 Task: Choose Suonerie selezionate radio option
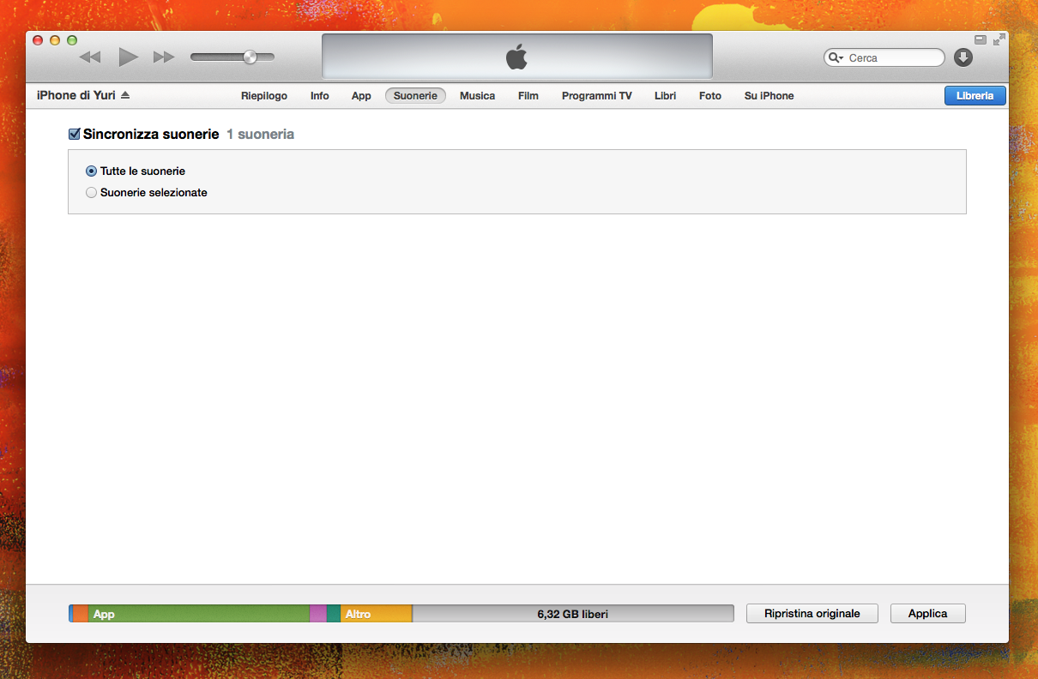click(92, 193)
